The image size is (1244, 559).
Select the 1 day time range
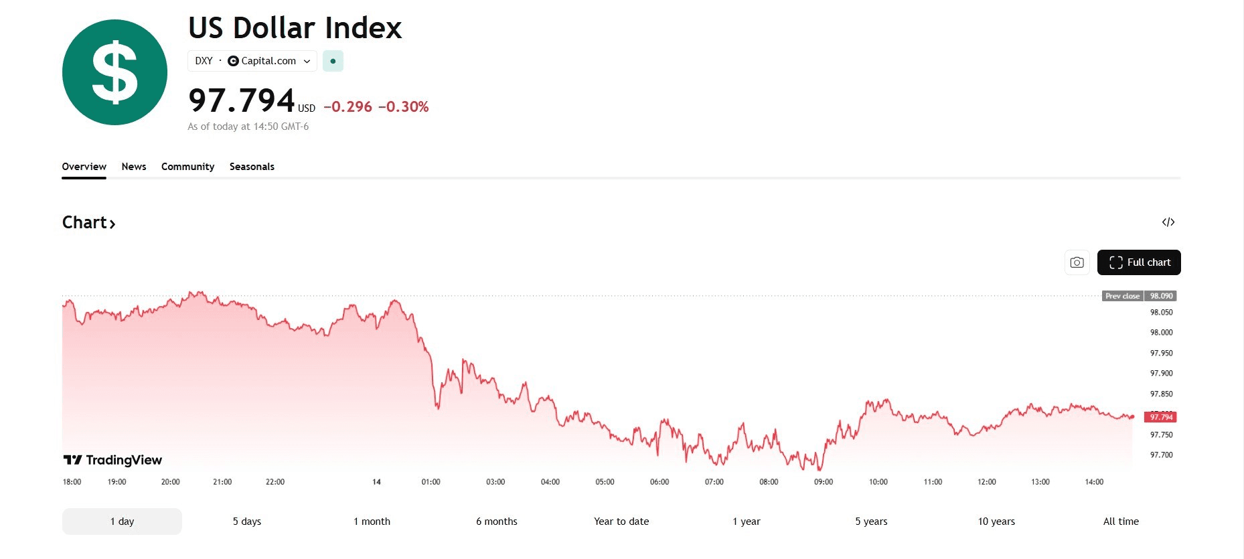[x=122, y=522]
